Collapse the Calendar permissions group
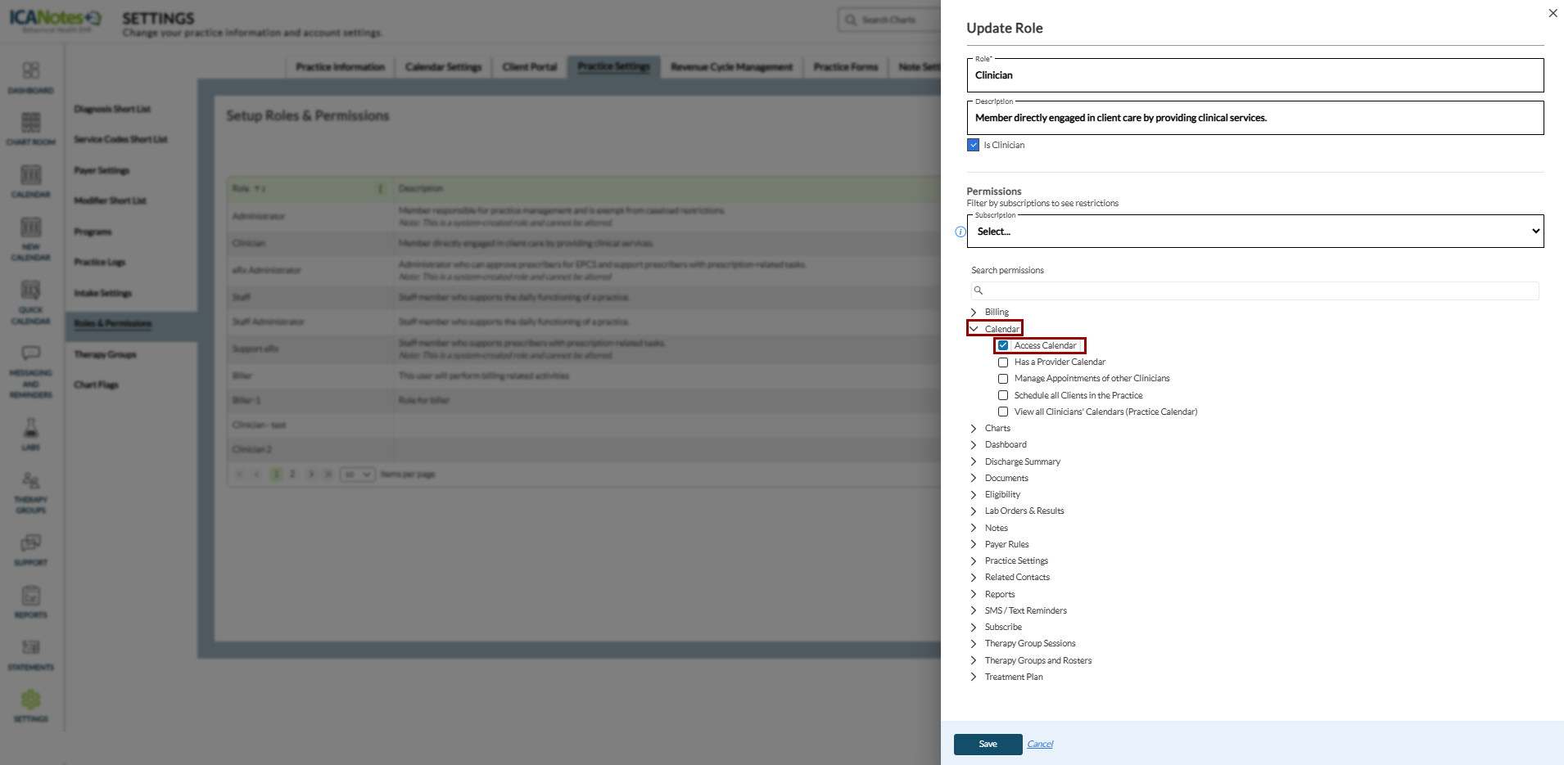The width and height of the screenshot is (1564, 765). tap(974, 329)
